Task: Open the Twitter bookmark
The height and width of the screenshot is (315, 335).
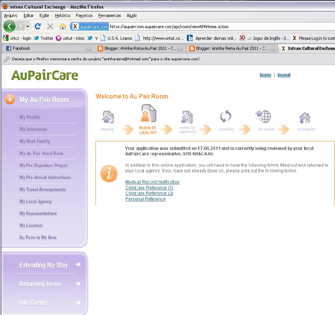Action: pyautogui.click(x=44, y=38)
